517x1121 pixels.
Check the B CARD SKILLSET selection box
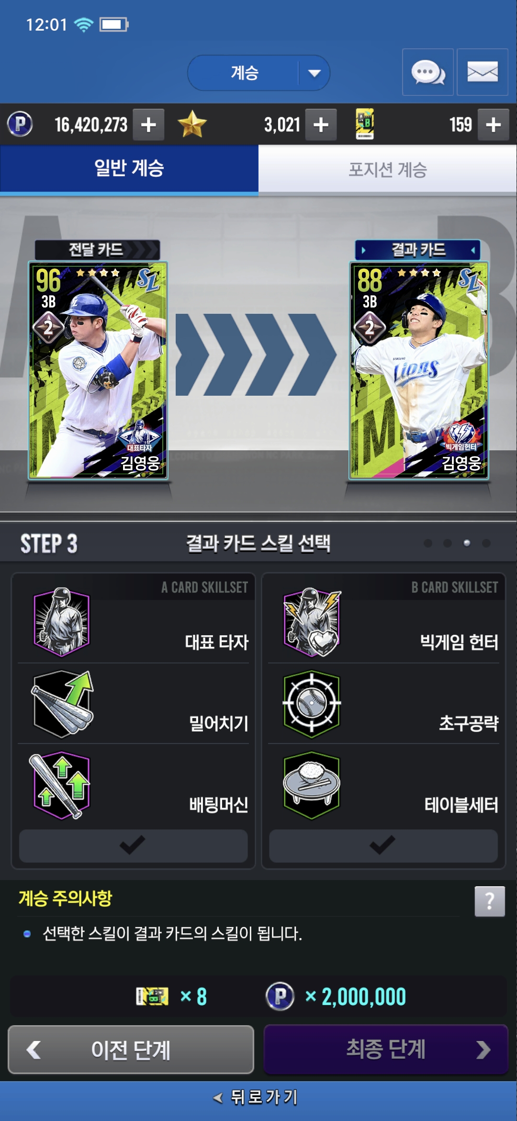coord(383,846)
